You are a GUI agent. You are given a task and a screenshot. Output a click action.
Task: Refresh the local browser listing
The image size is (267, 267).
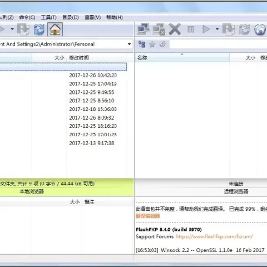39,29
